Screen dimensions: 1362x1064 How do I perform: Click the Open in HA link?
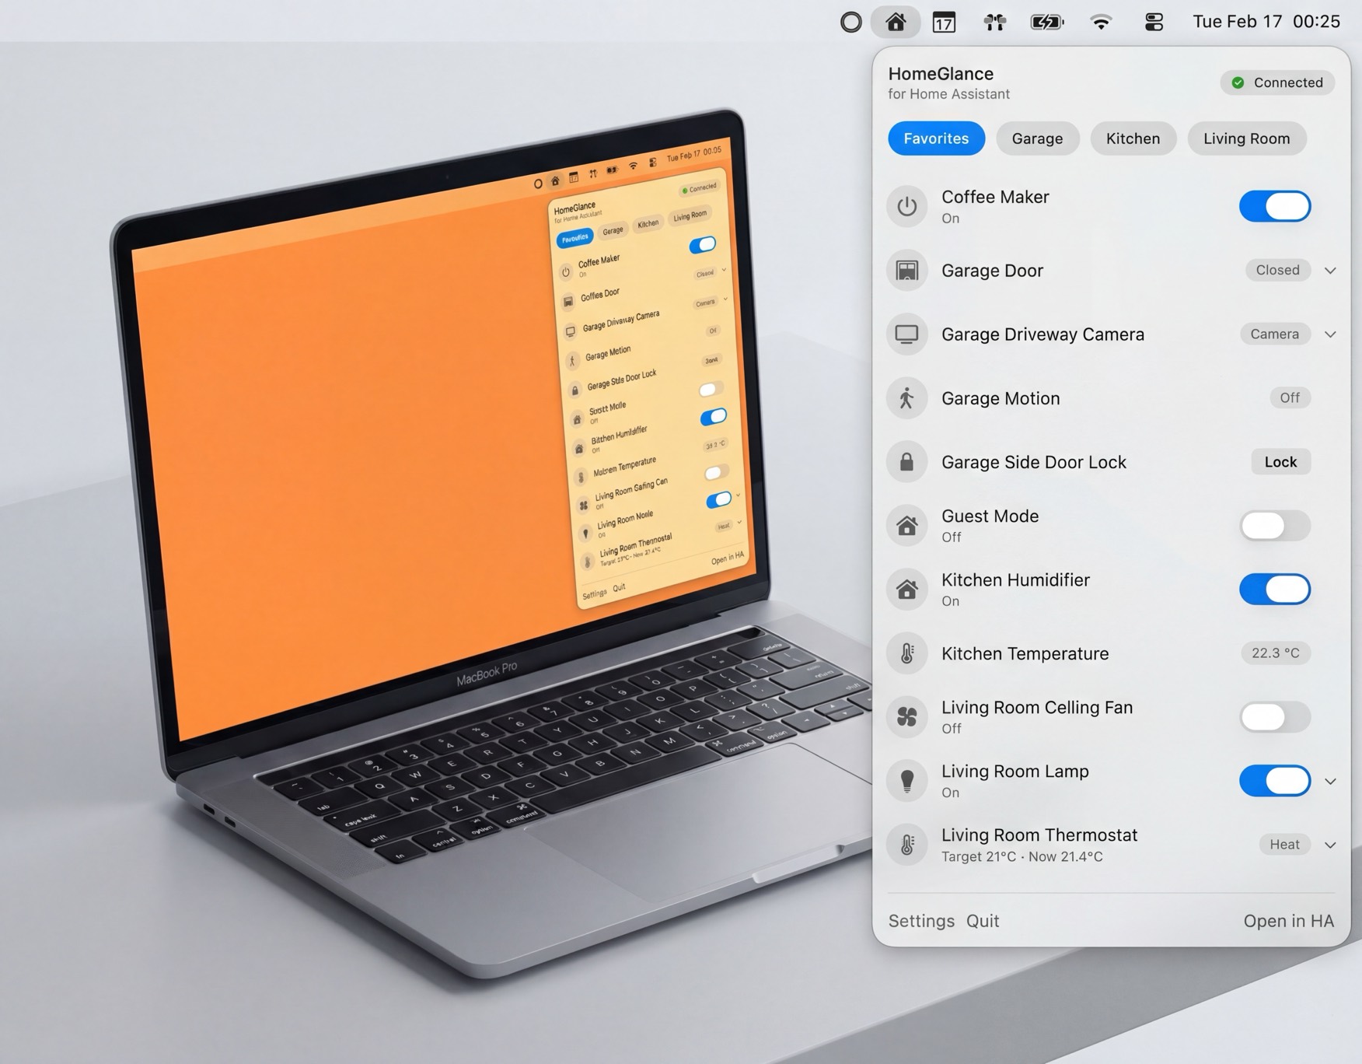tap(1289, 920)
